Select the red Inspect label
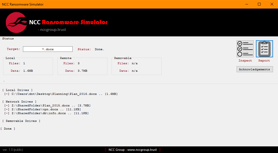This screenshot has height=153, width=278. 245,61
